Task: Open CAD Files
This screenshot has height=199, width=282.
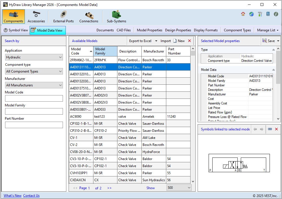Action: pyautogui.click(x=124, y=30)
